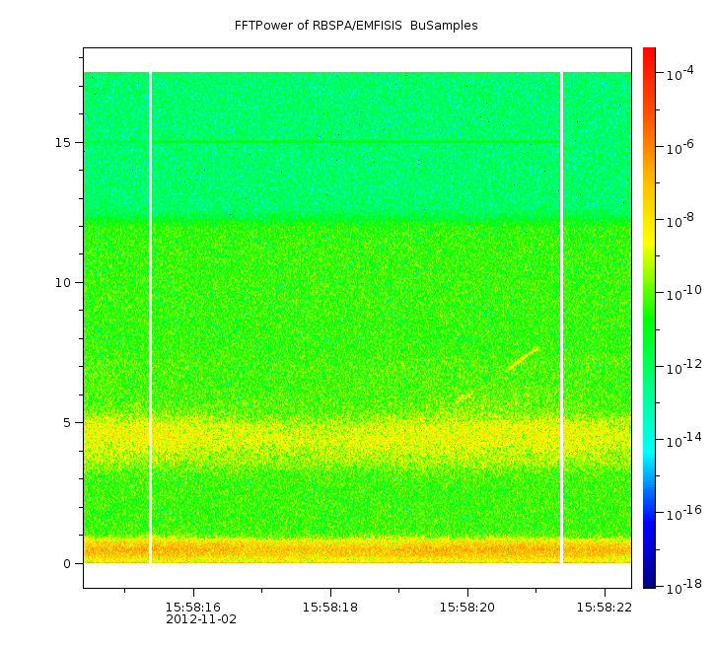The height and width of the screenshot is (647, 714).
Task: Click the y-axis label 0
Action: coord(67,564)
